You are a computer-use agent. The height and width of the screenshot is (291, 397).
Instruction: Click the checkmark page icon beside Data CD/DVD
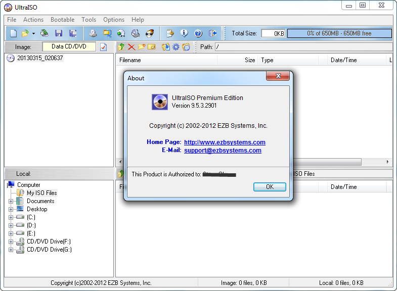coord(103,47)
